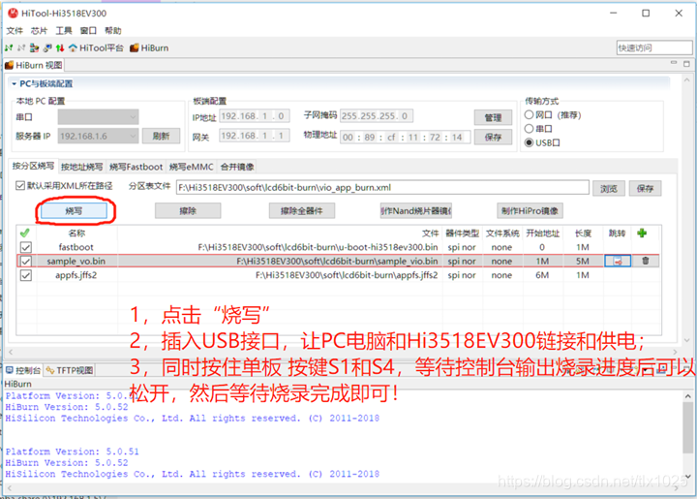Click the red-green transfer arrows icon
Screen dimensions: 697x499
[60, 47]
